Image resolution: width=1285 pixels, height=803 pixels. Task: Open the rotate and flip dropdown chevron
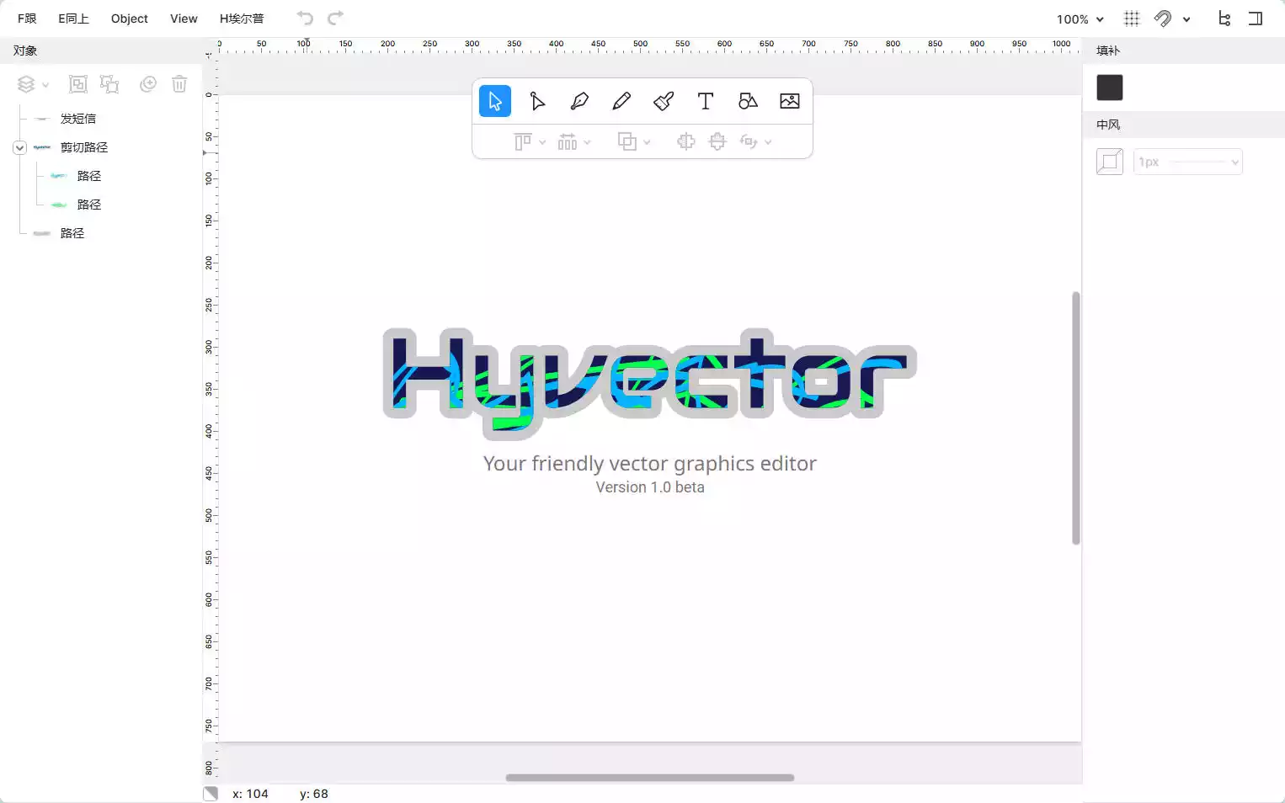768,142
